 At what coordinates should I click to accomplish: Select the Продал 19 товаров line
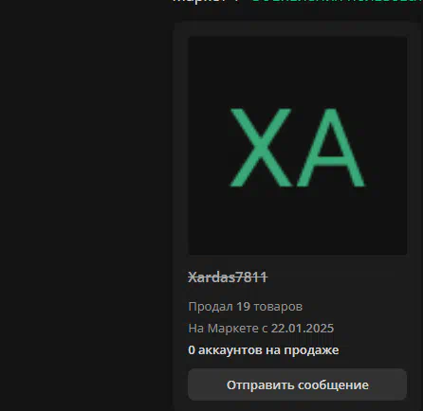pyautogui.click(x=246, y=307)
